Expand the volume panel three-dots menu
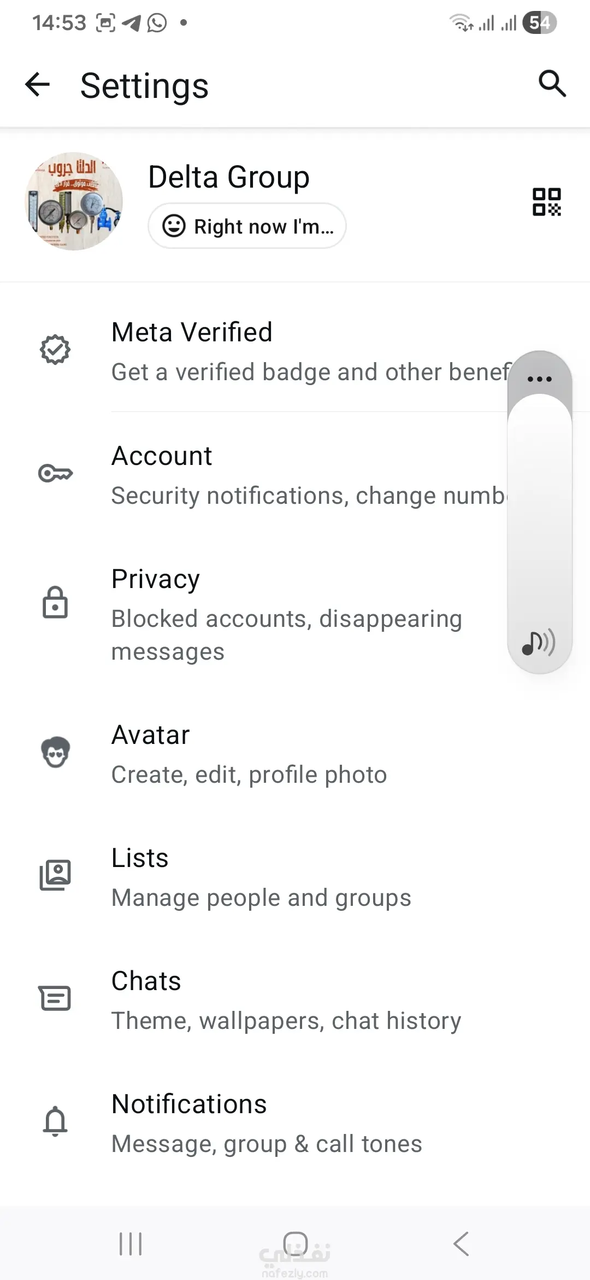Viewport: 590px width, 1280px height. (540, 379)
